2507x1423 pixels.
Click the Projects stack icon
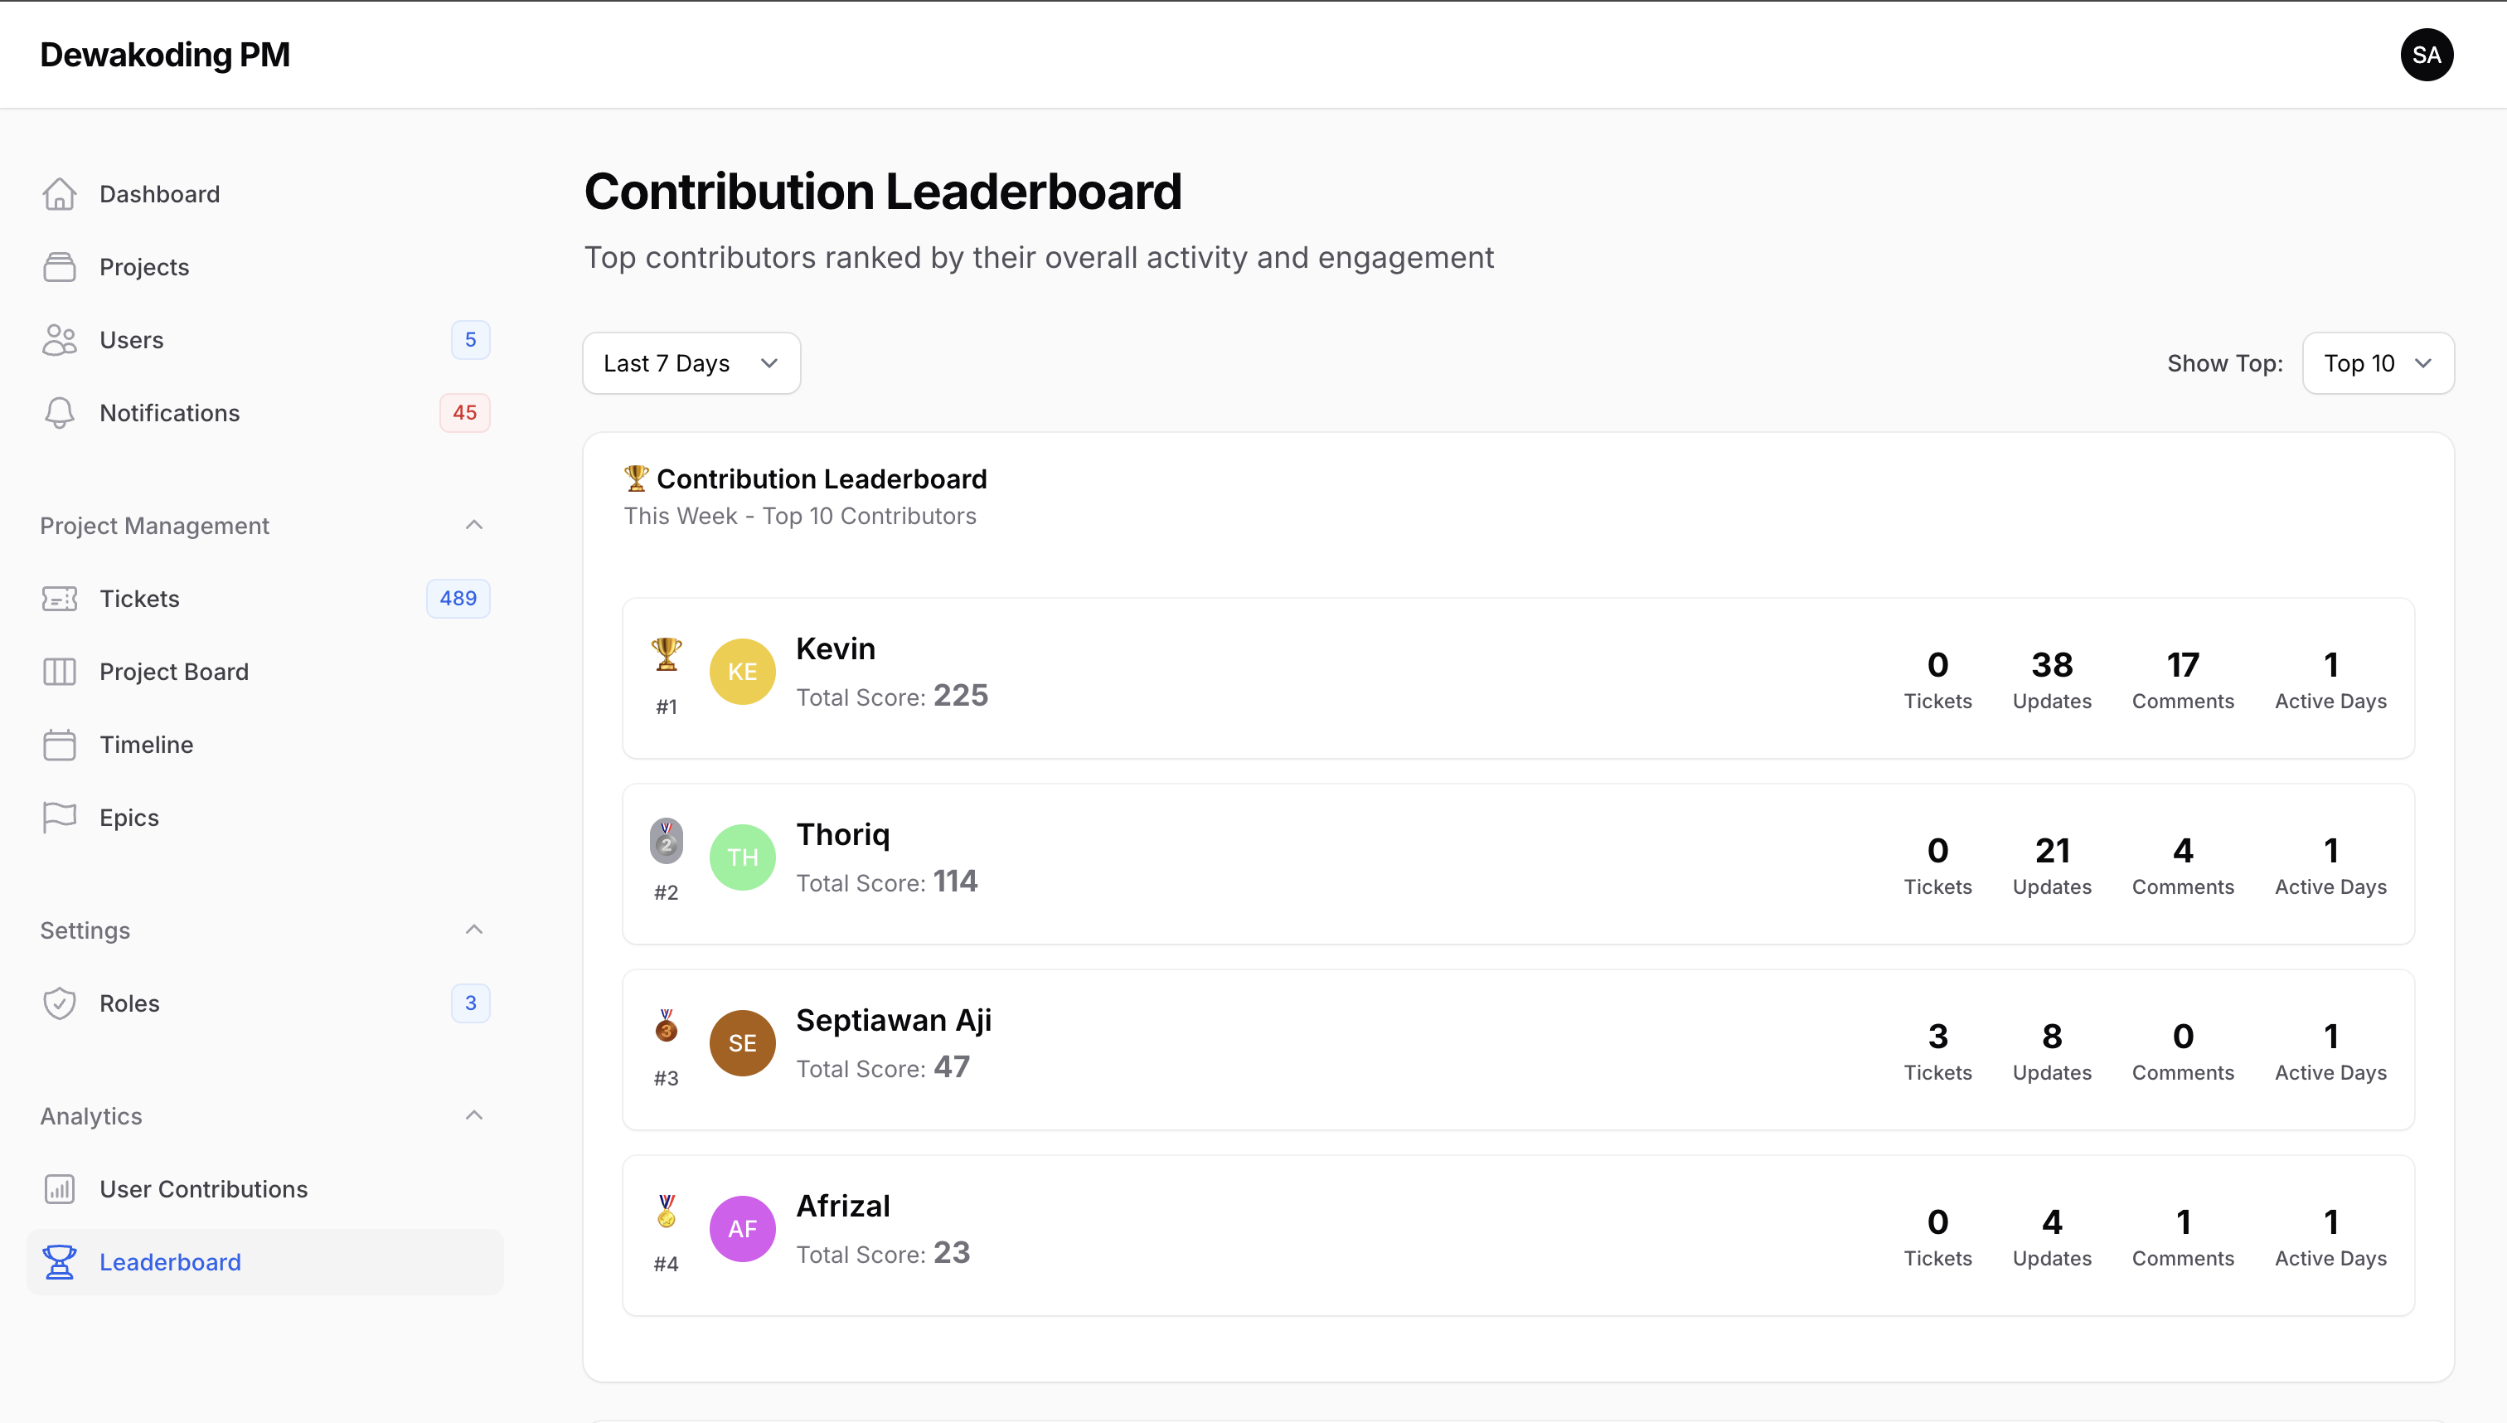pyautogui.click(x=59, y=267)
